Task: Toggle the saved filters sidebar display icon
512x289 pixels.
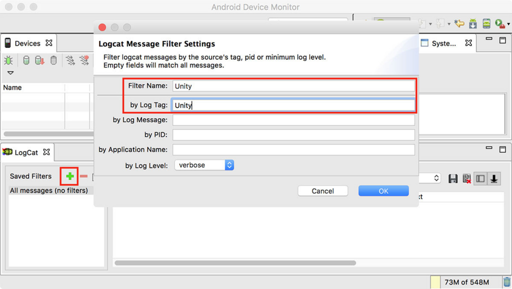Action: 480,178
